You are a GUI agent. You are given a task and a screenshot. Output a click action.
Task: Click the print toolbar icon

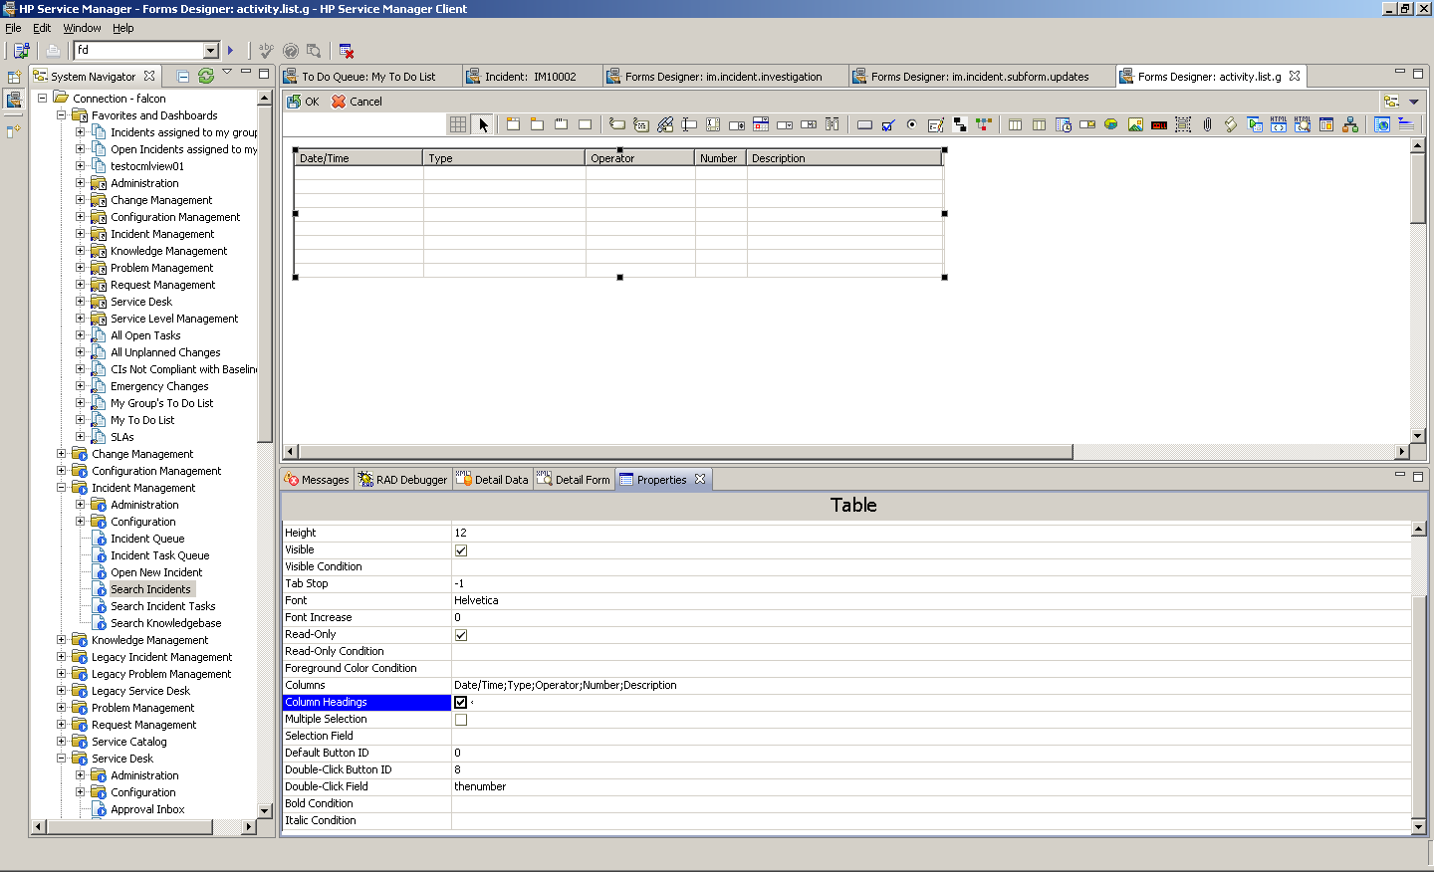click(54, 50)
